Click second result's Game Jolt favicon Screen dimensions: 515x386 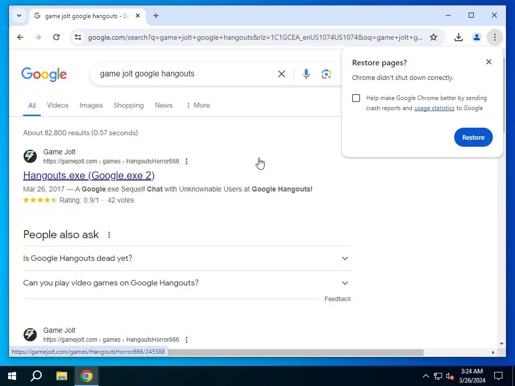[x=30, y=335]
